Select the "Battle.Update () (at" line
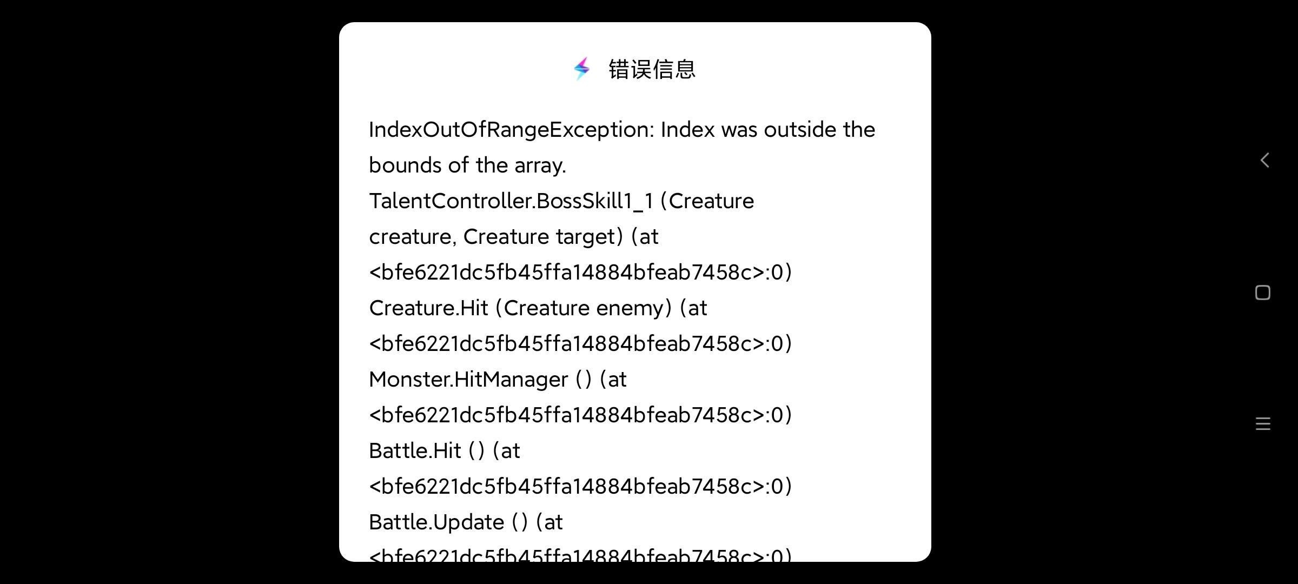The height and width of the screenshot is (584, 1298). point(466,522)
